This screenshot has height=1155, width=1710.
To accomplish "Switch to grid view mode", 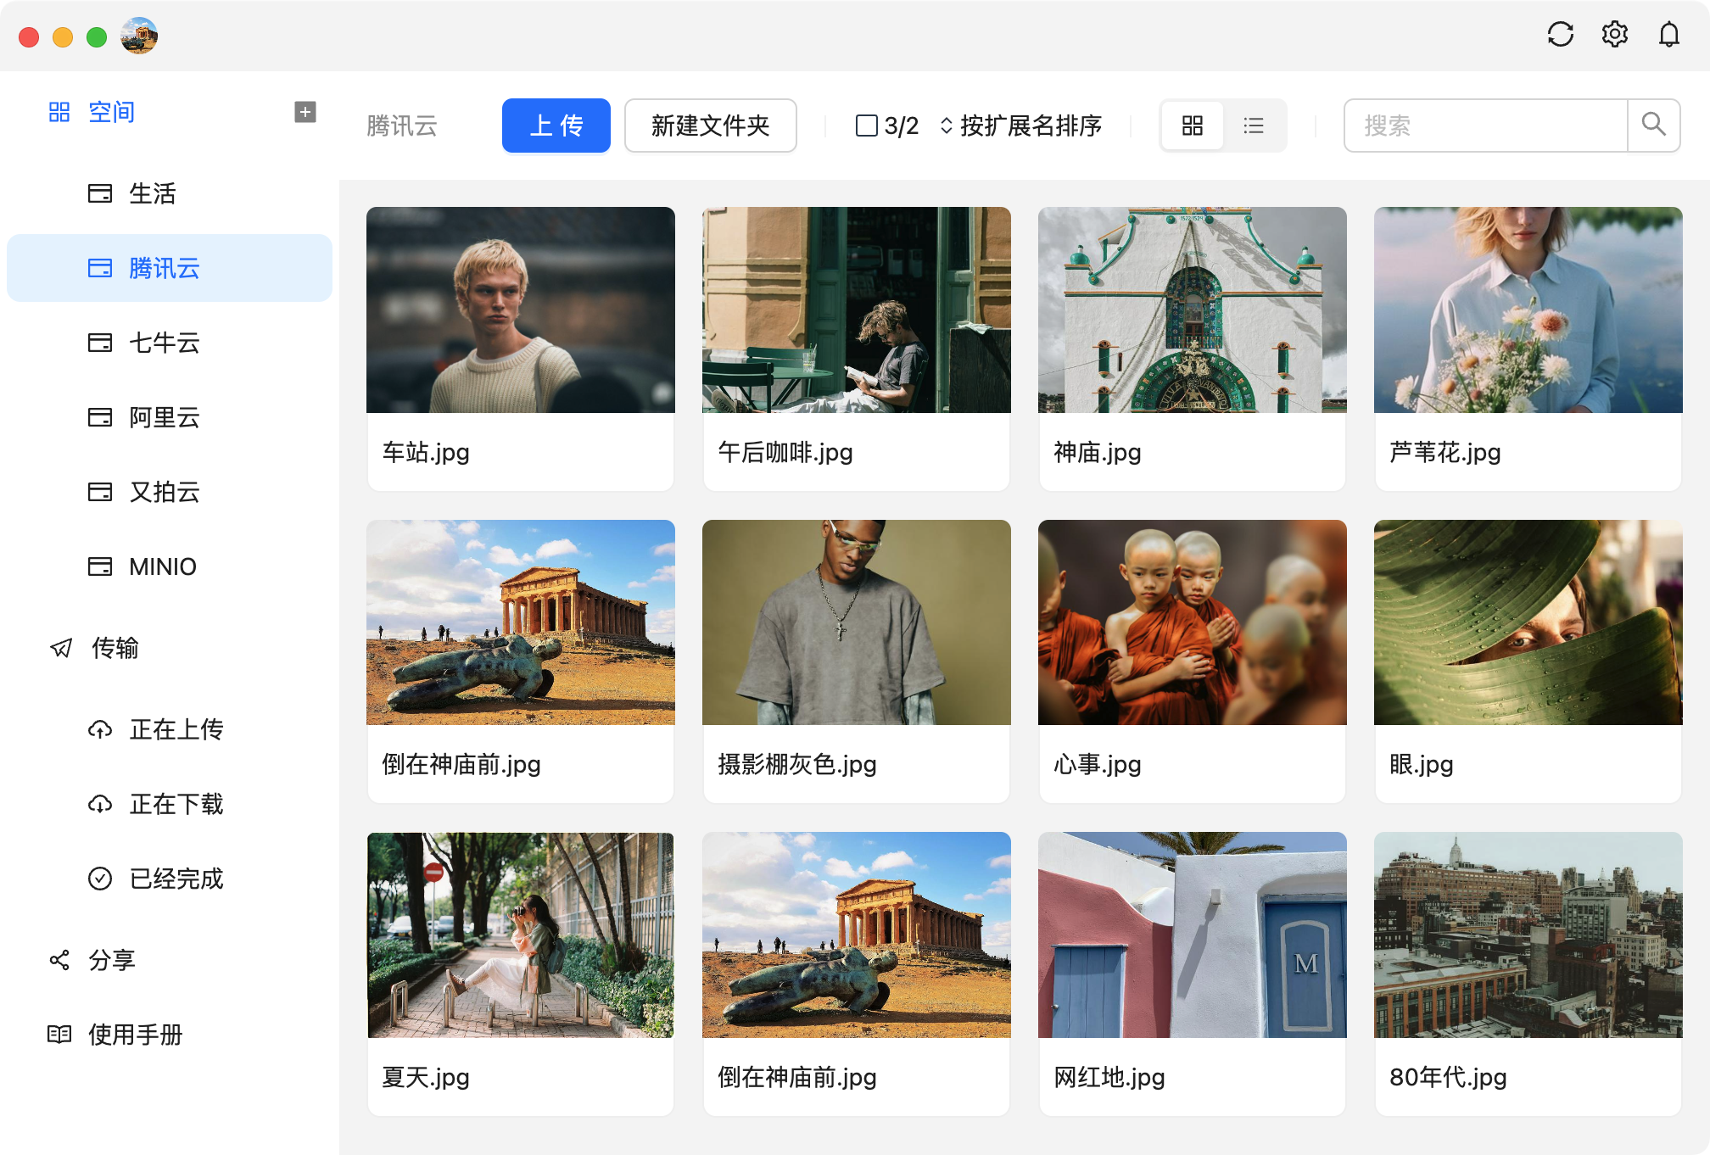I will [x=1192, y=126].
